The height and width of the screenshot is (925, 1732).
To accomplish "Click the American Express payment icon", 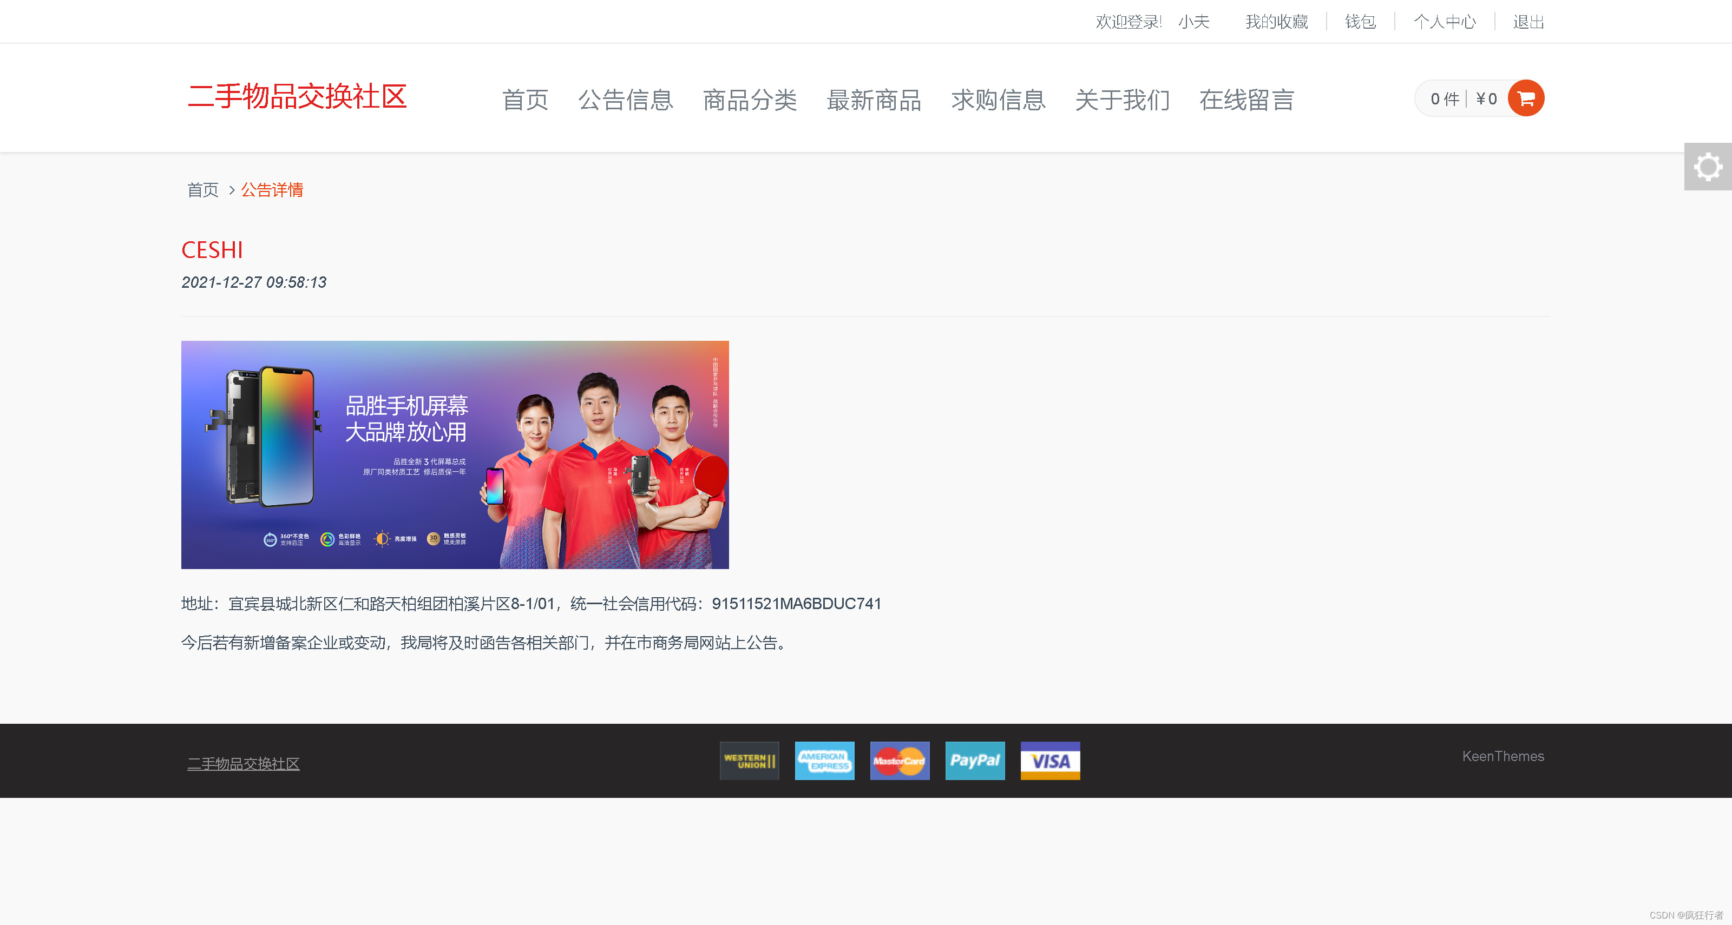I will [x=824, y=761].
